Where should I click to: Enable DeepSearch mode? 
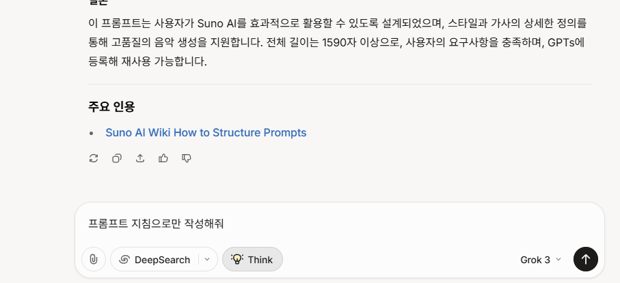pyautogui.click(x=154, y=259)
